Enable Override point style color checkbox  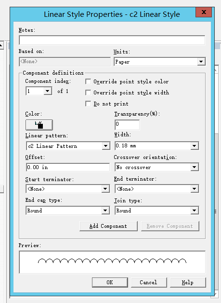tap(88, 81)
